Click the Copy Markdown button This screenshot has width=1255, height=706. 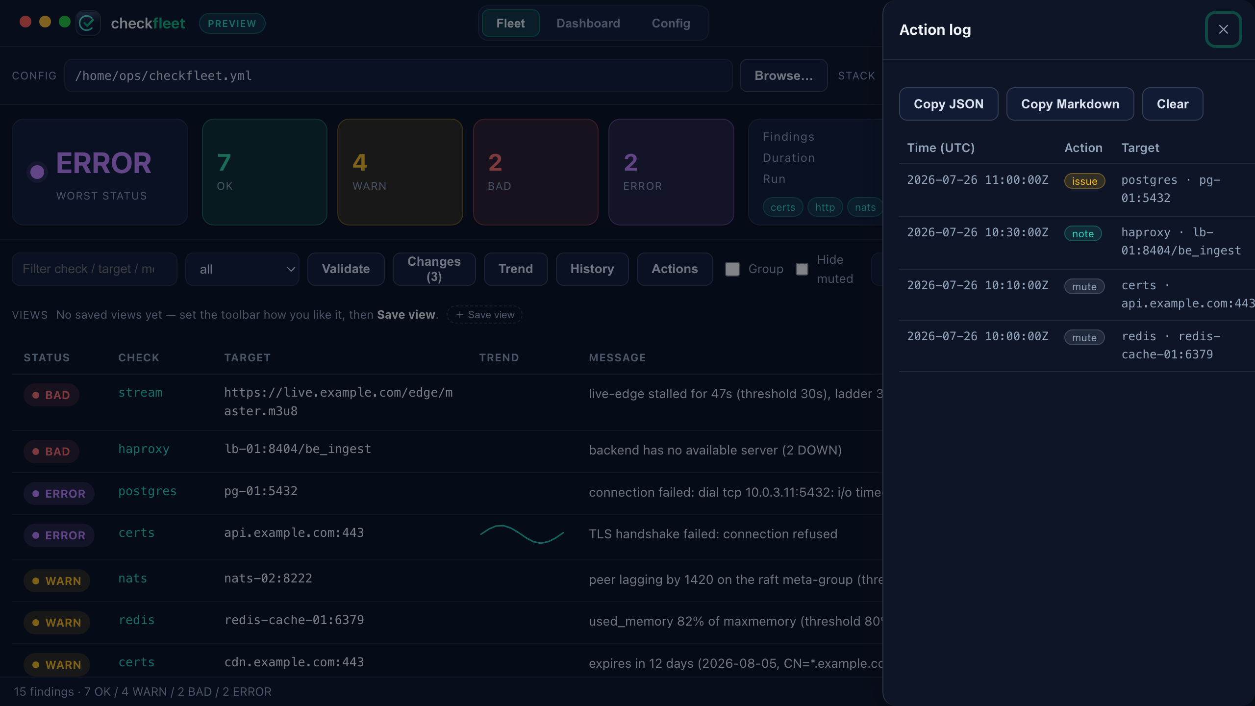click(x=1070, y=104)
